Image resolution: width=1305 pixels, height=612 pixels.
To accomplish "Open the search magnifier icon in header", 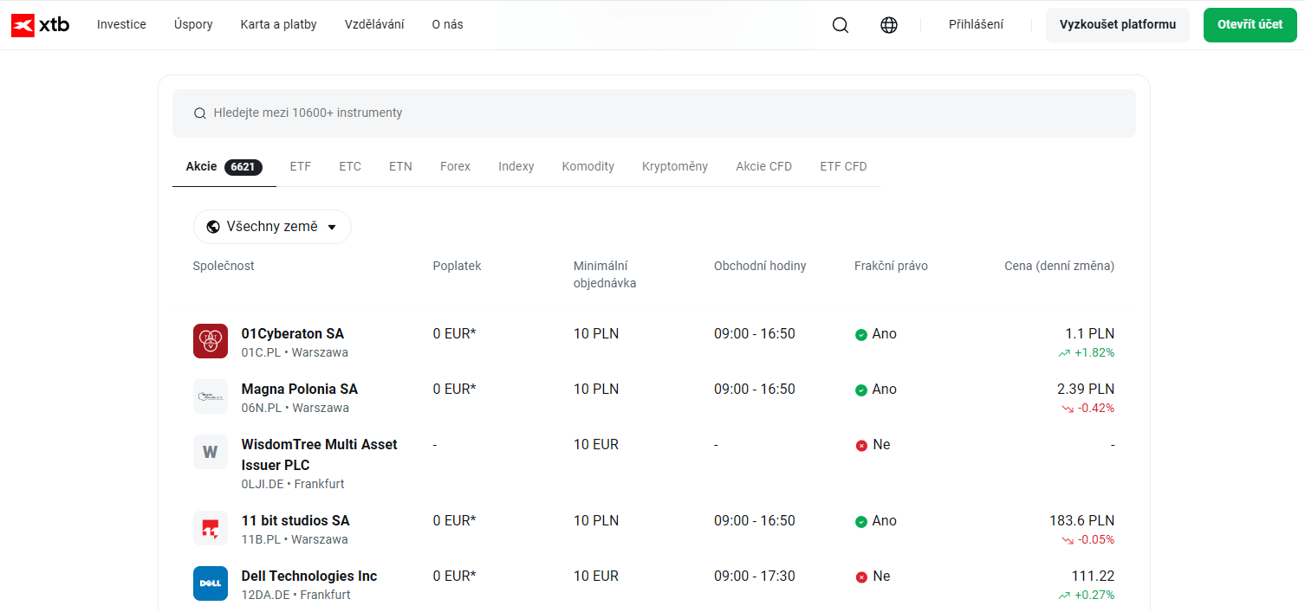I will tap(840, 25).
